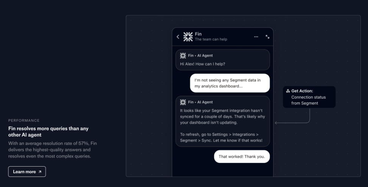The image size is (368, 187).
Task: Click the Segment integration sync explanation message
Action: (223, 121)
